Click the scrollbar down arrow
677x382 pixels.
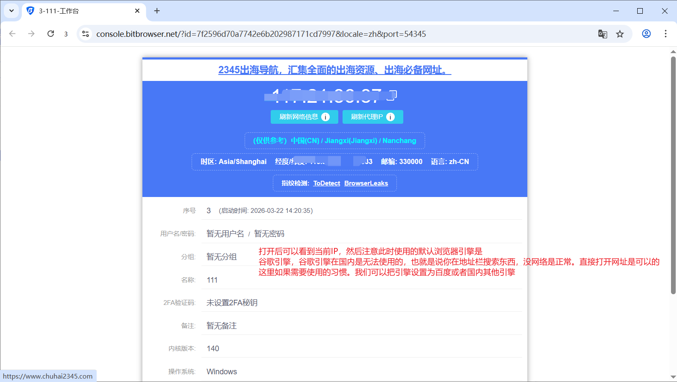(x=673, y=377)
